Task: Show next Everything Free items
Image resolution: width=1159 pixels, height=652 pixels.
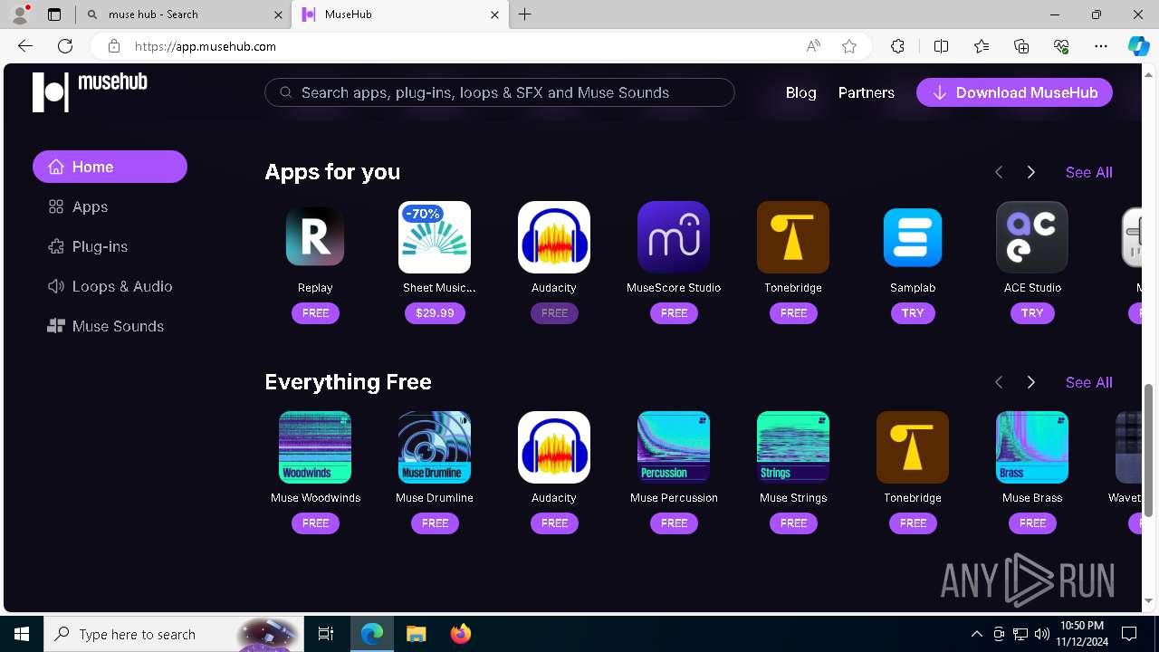Action: coord(1030,382)
